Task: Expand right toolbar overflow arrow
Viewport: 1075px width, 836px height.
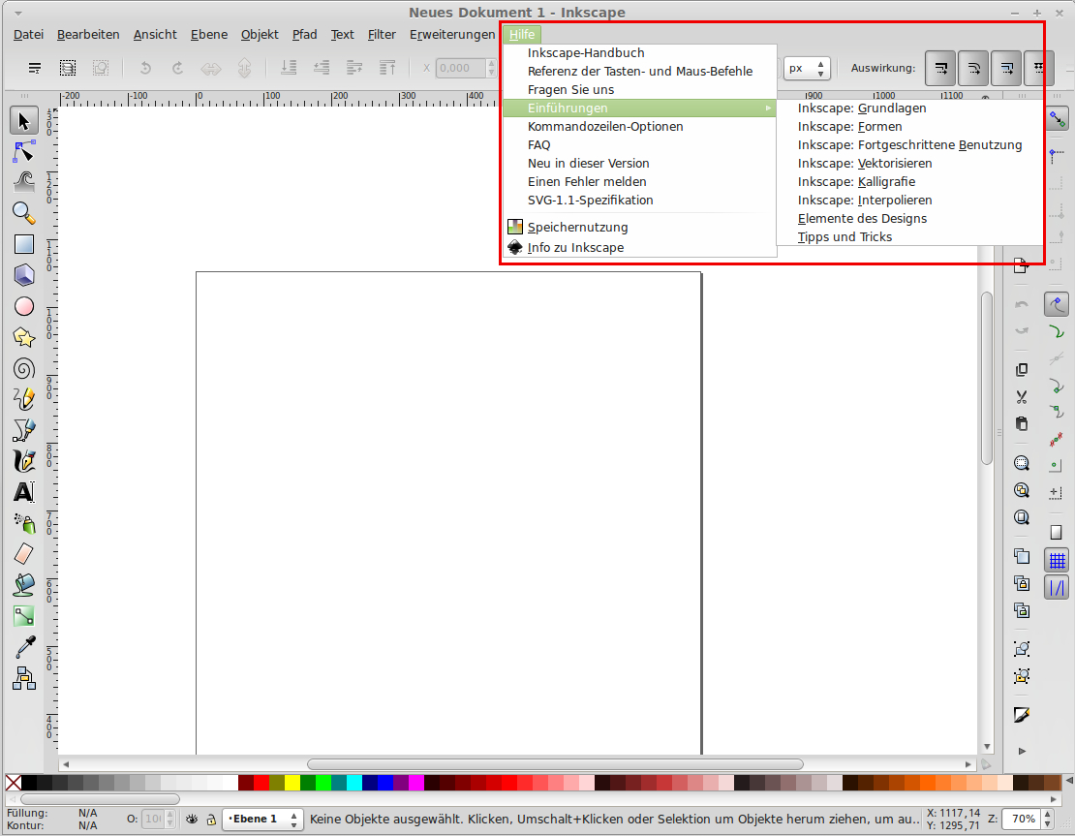Action: (1022, 751)
